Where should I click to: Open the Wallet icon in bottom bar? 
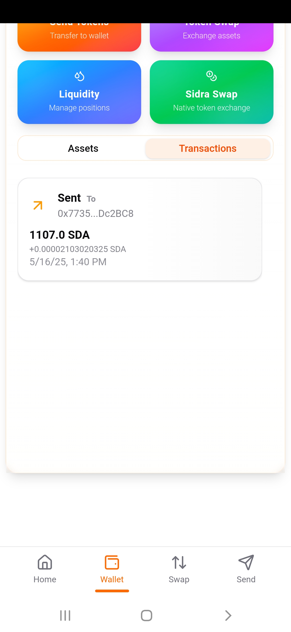[x=112, y=563]
